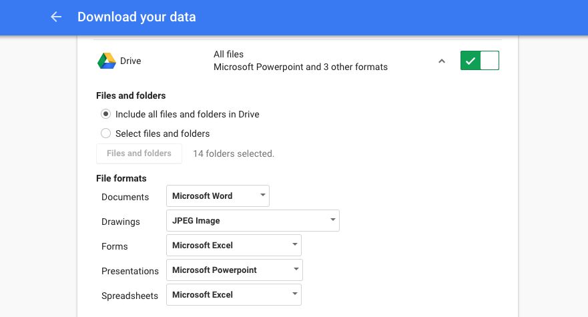Toggle off the Drive export switch

480,61
